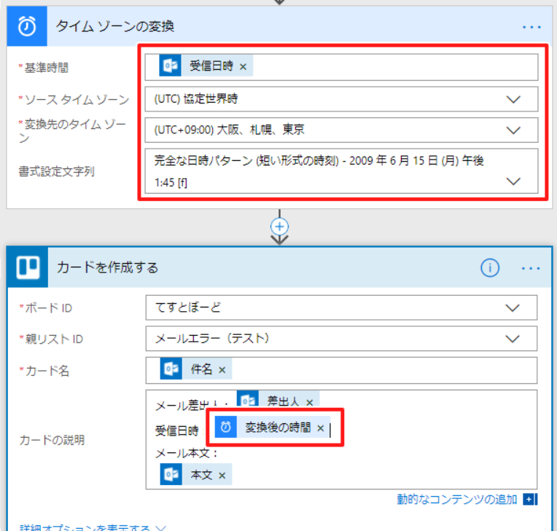Click the ボード ID field label

tap(49, 307)
